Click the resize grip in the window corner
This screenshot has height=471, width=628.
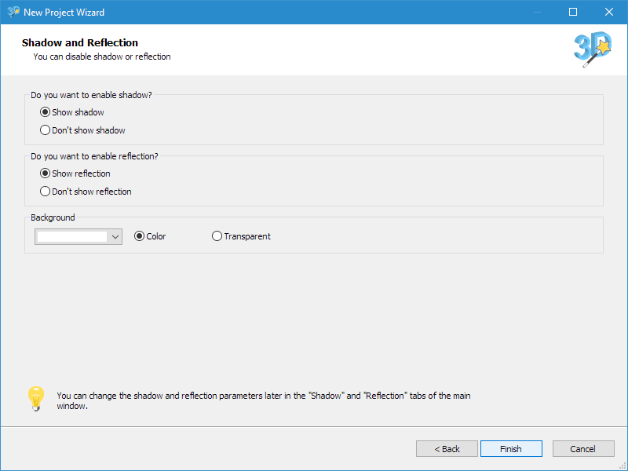tap(623, 466)
